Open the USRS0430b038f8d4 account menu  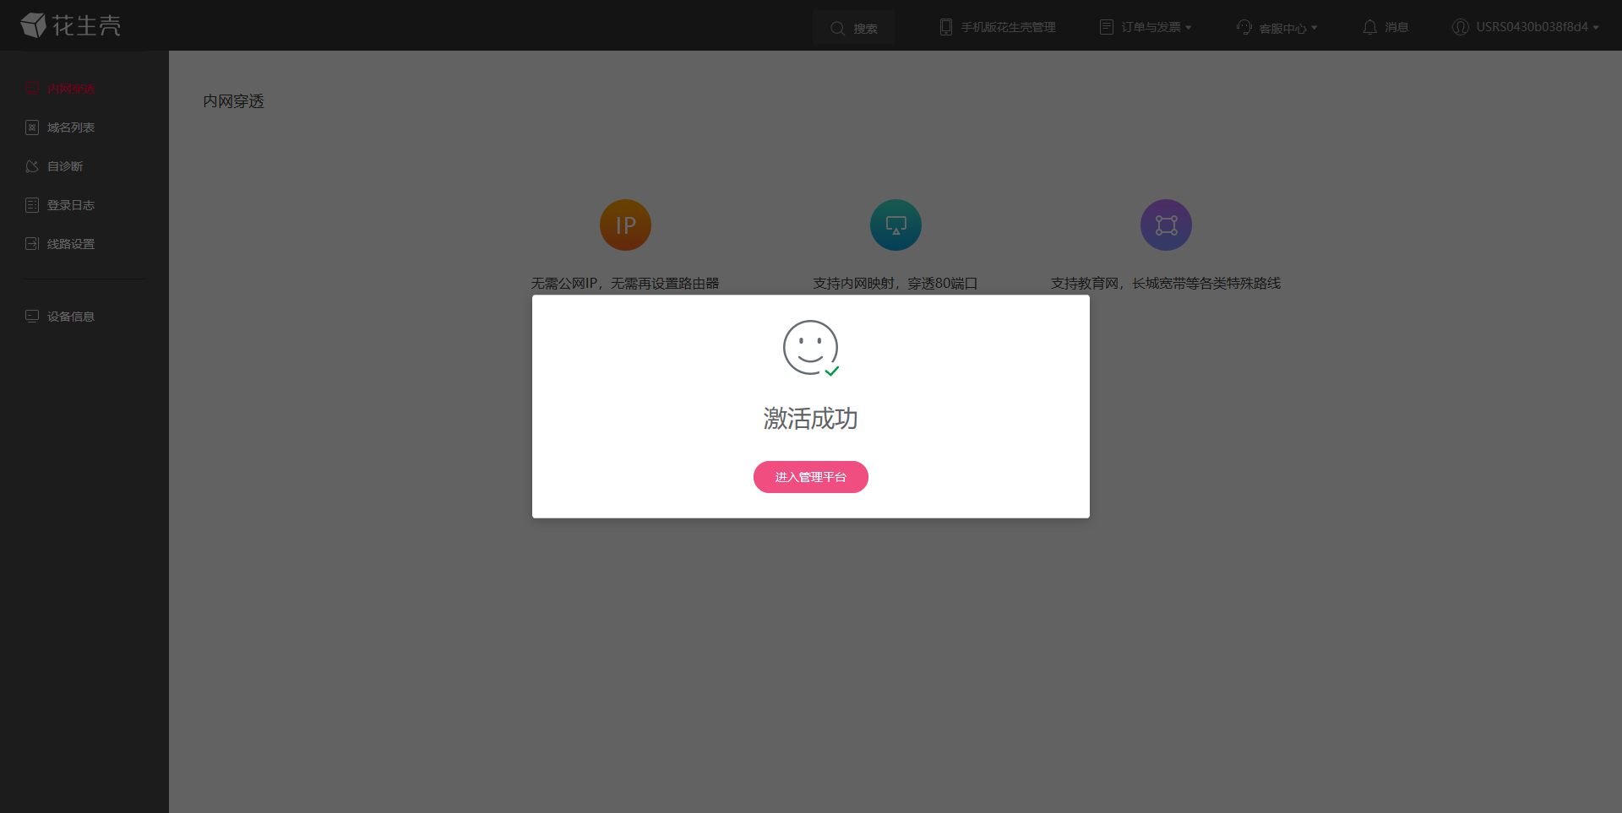1526,27
